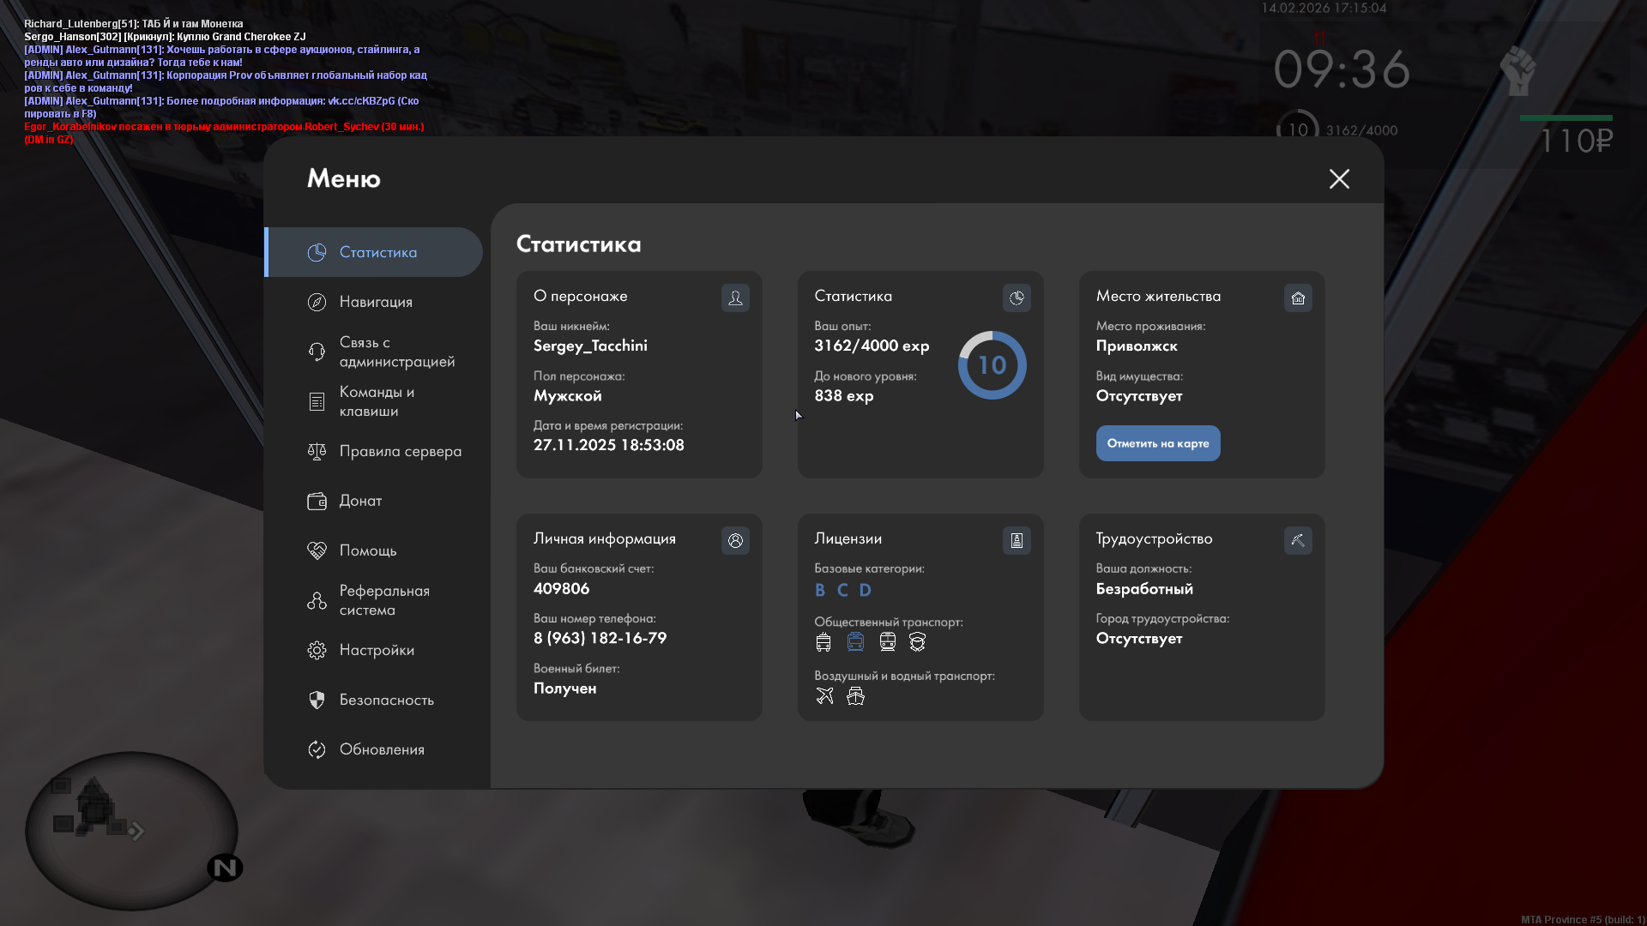Go to Настройки in sidebar
Image resolution: width=1647 pixels, height=926 pixels.
pos(377,650)
